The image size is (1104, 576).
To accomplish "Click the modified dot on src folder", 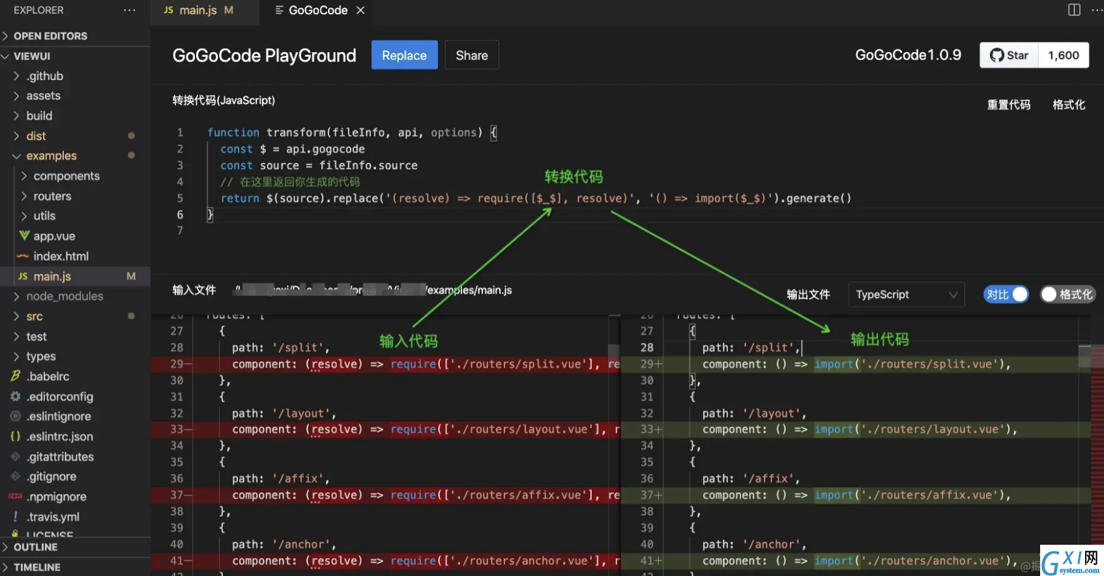I will click(131, 316).
